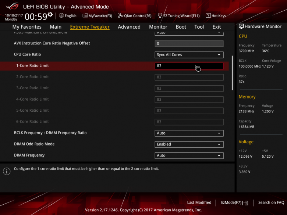Viewport: 287px width, 215px height.
Task: Click the 16384 MB capacity value
Action: 247,126
